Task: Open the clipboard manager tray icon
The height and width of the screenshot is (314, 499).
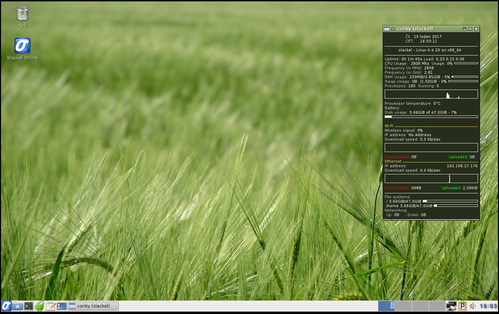Action: click(462, 306)
